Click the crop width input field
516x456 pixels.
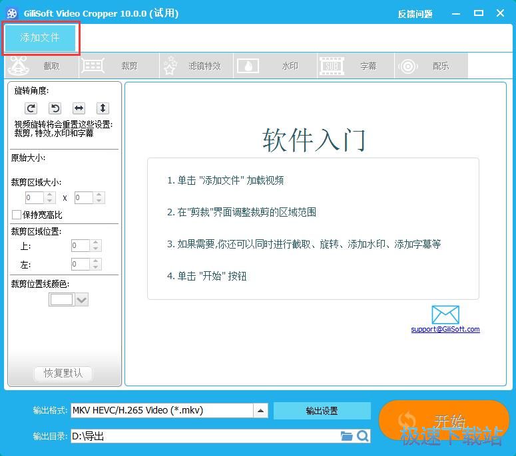[35, 197]
